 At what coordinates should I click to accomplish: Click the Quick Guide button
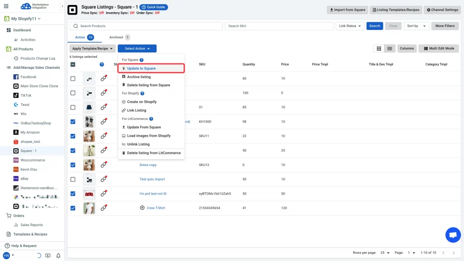tap(154, 7)
